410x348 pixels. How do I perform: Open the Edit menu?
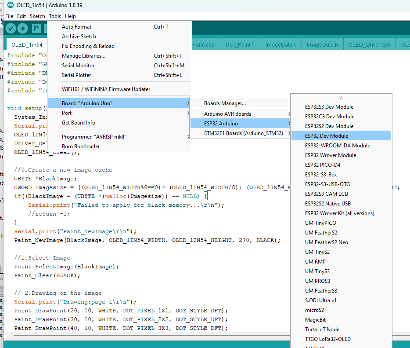tap(22, 16)
